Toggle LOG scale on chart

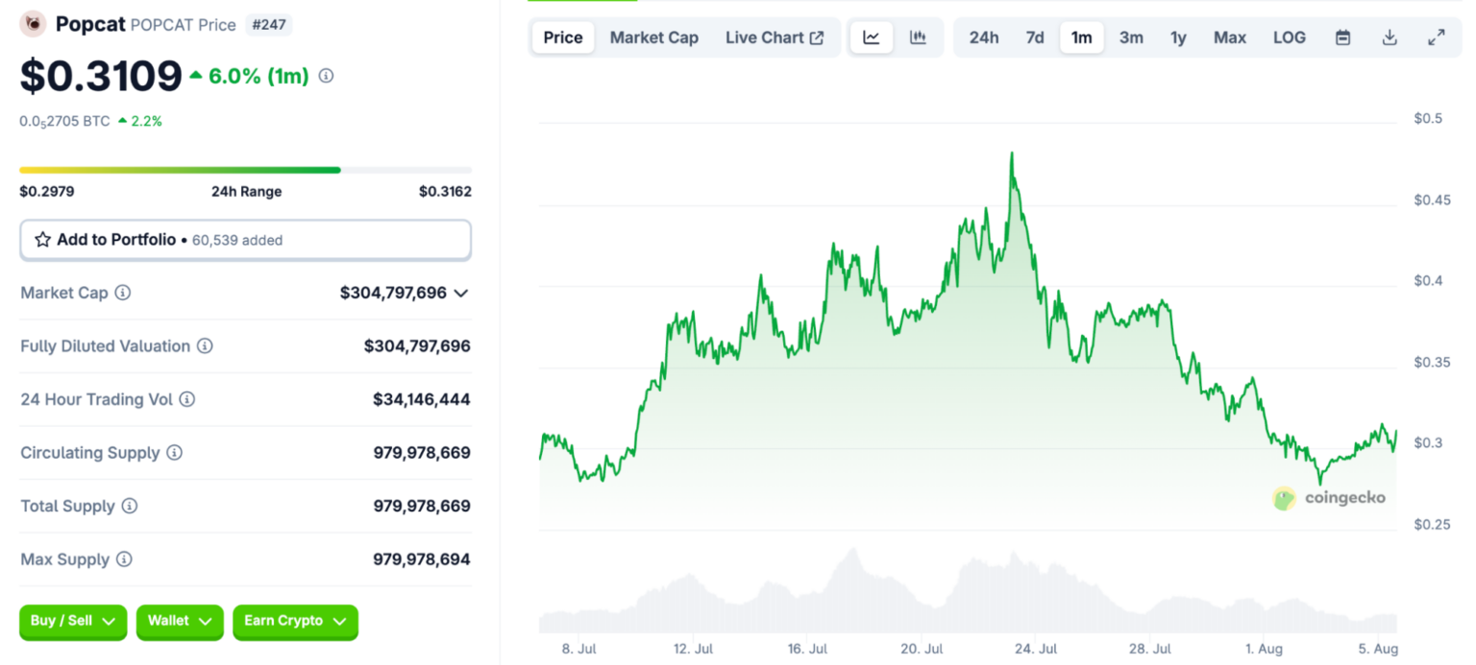tap(1289, 37)
